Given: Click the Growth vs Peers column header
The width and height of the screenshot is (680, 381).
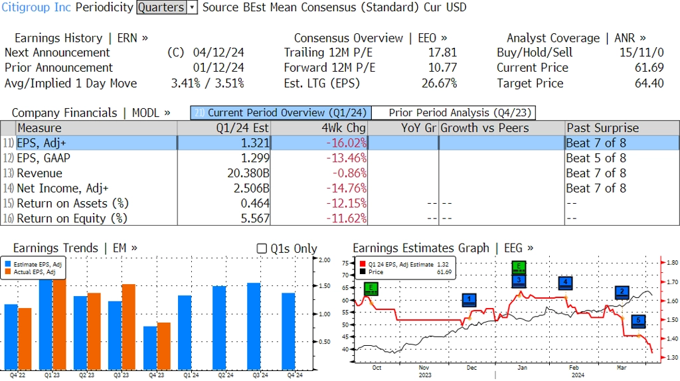Looking at the screenshot, I should pyautogui.click(x=502, y=128).
